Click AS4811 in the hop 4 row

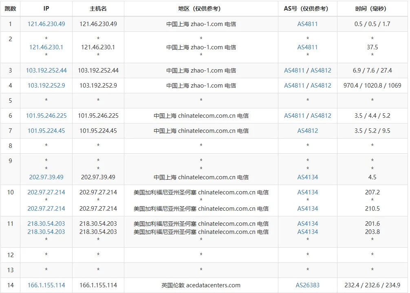pyautogui.click(x=294, y=85)
